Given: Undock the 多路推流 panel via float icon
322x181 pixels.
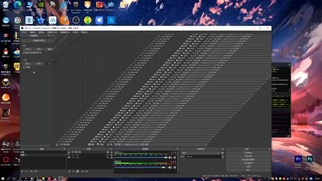Looking at the screenshot, I should [49, 36].
